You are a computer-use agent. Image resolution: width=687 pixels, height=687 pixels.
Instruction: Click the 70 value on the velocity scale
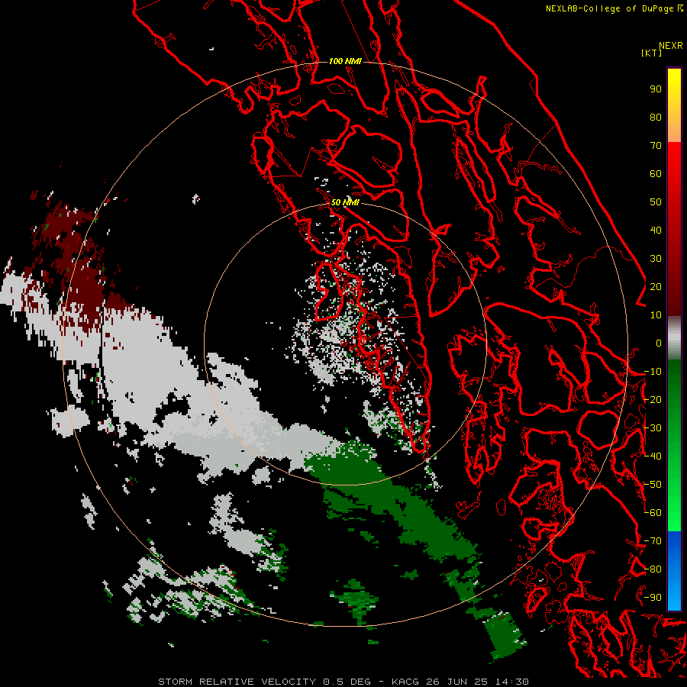pyautogui.click(x=656, y=146)
